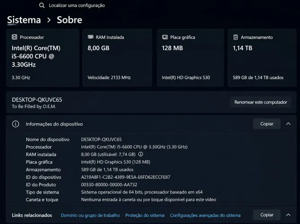Click the Placa gráfica card icon
Image resolution: width=300 pixels, height=224 pixels.
(165, 37)
